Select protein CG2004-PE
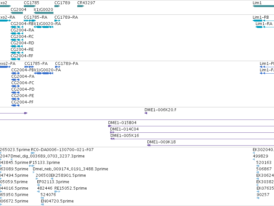The width and height of the screenshot is (274, 206). 15,99
